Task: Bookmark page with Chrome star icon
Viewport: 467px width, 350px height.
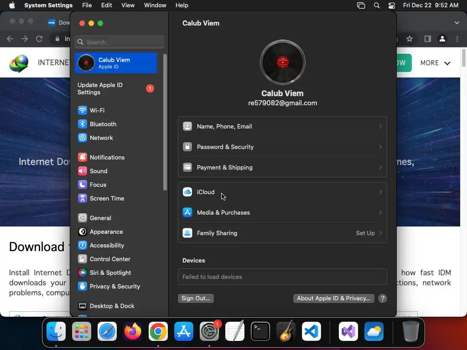Action: coord(410,39)
